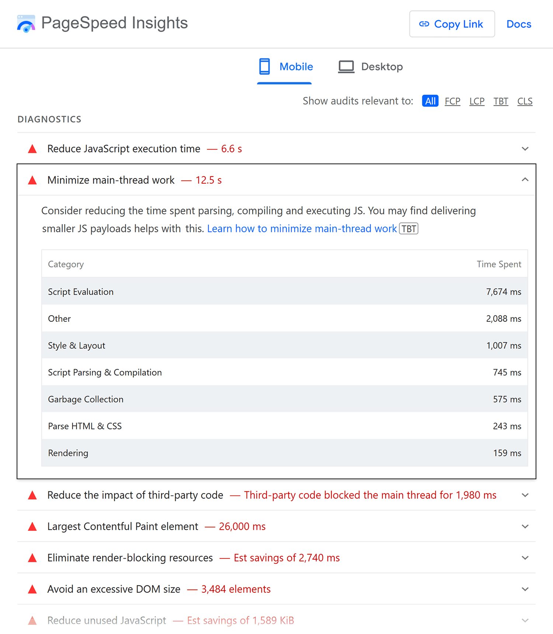Image resolution: width=553 pixels, height=634 pixels.
Task: Select the Script Evaluation row label
Action: click(81, 292)
